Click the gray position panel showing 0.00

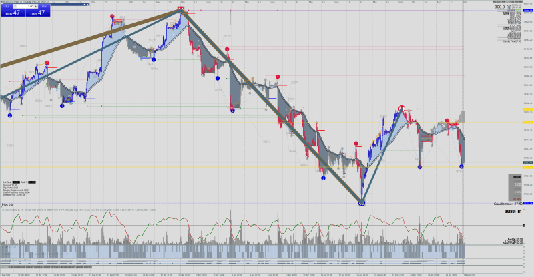(x=515, y=188)
